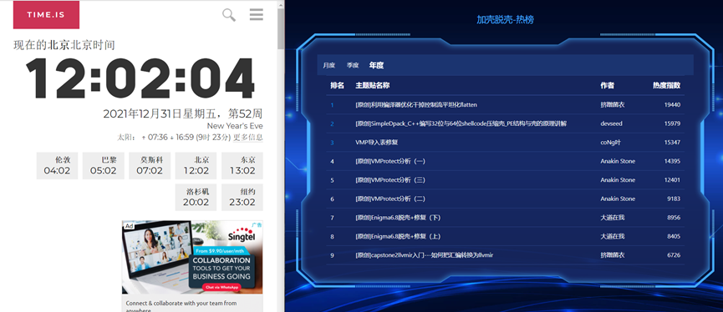This screenshot has height=312, width=723.
Task: Click rank number 1 in the list
Action: click(332, 105)
